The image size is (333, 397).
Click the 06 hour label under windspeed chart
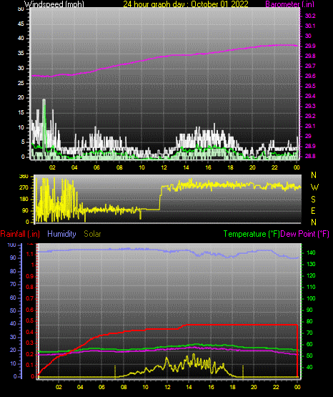click(96, 167)
